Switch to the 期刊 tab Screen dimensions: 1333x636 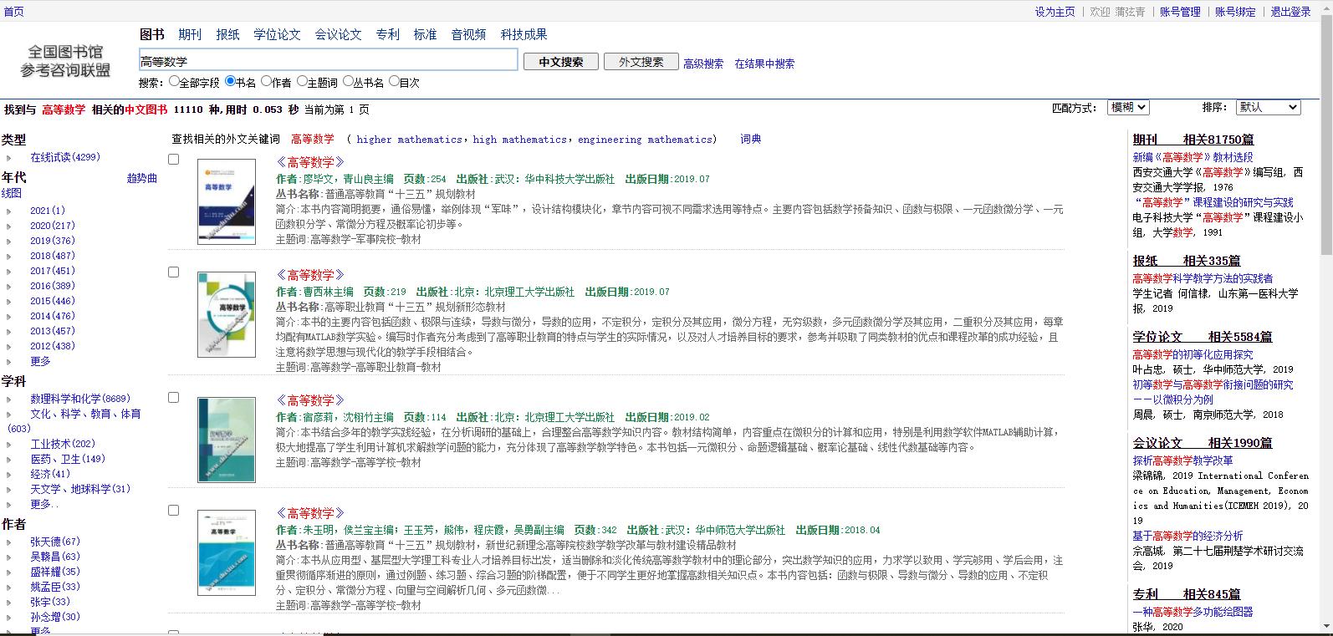click(190, 34)
